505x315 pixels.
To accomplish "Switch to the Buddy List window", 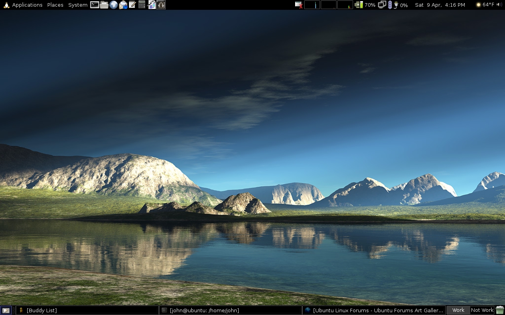I will (87, 310).
